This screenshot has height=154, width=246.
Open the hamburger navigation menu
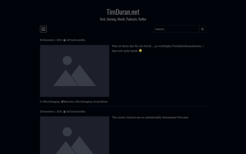click(43, 29)
